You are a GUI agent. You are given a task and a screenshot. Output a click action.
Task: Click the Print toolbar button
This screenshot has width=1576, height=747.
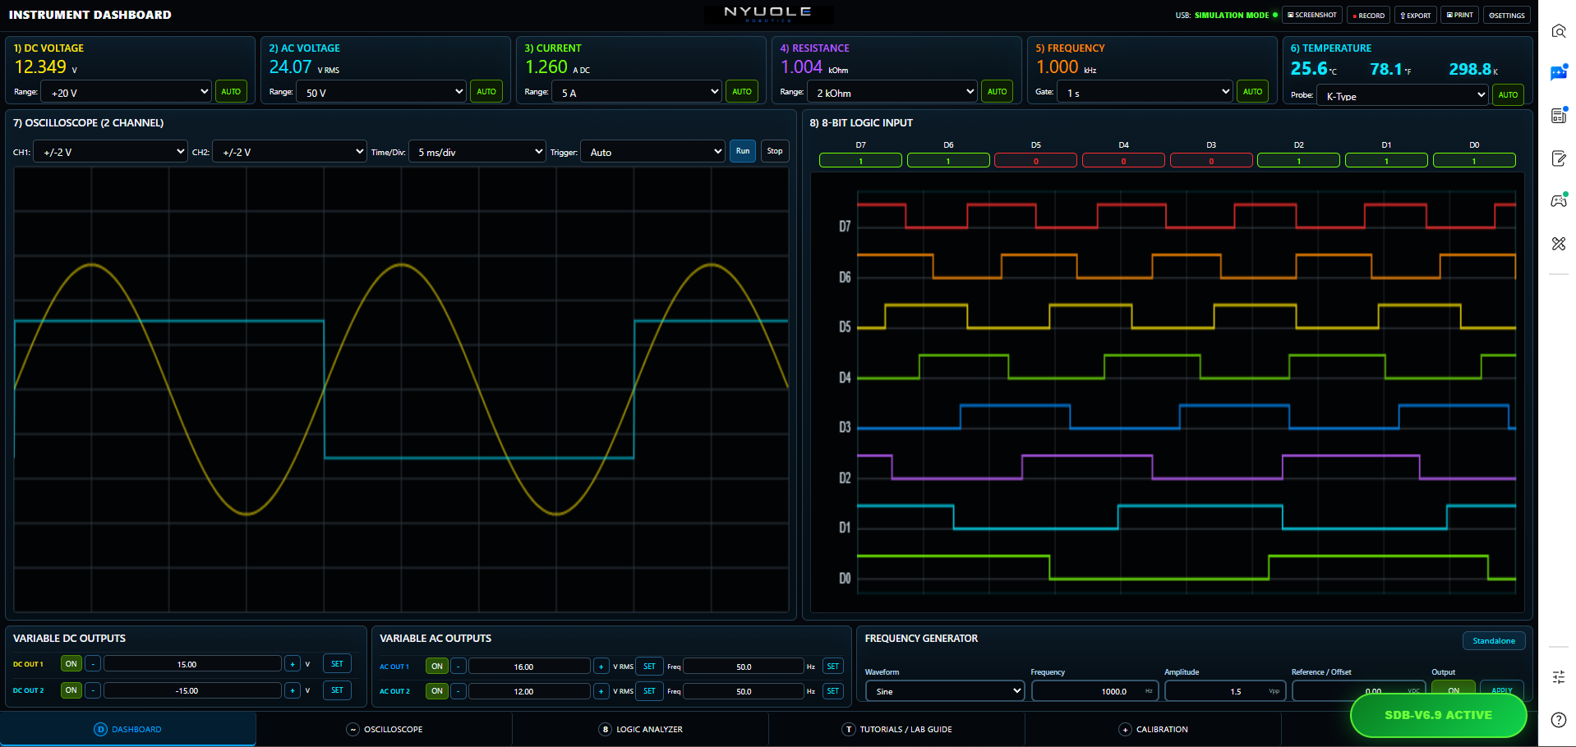tap(1459, 15)
